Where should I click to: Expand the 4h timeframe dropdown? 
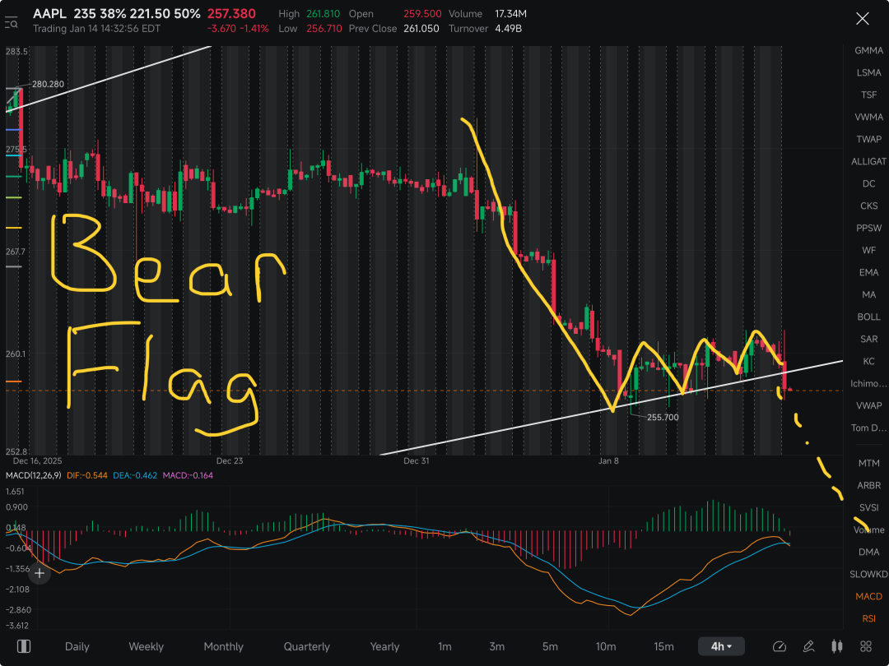click(x=721, y=646)
